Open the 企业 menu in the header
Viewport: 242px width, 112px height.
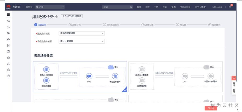[x=165, y=7]
